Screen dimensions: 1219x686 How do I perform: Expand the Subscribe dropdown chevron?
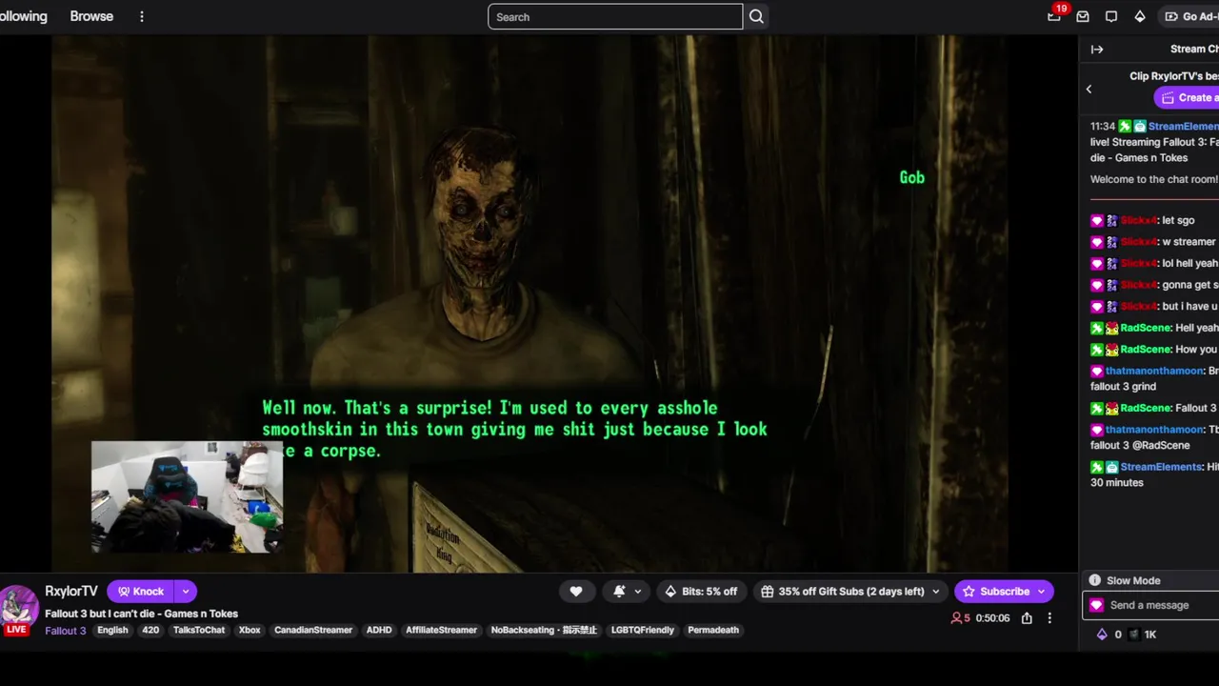click(1042, 591)
